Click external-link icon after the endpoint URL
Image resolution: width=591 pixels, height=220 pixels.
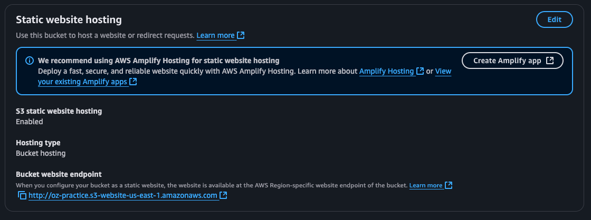223,196
